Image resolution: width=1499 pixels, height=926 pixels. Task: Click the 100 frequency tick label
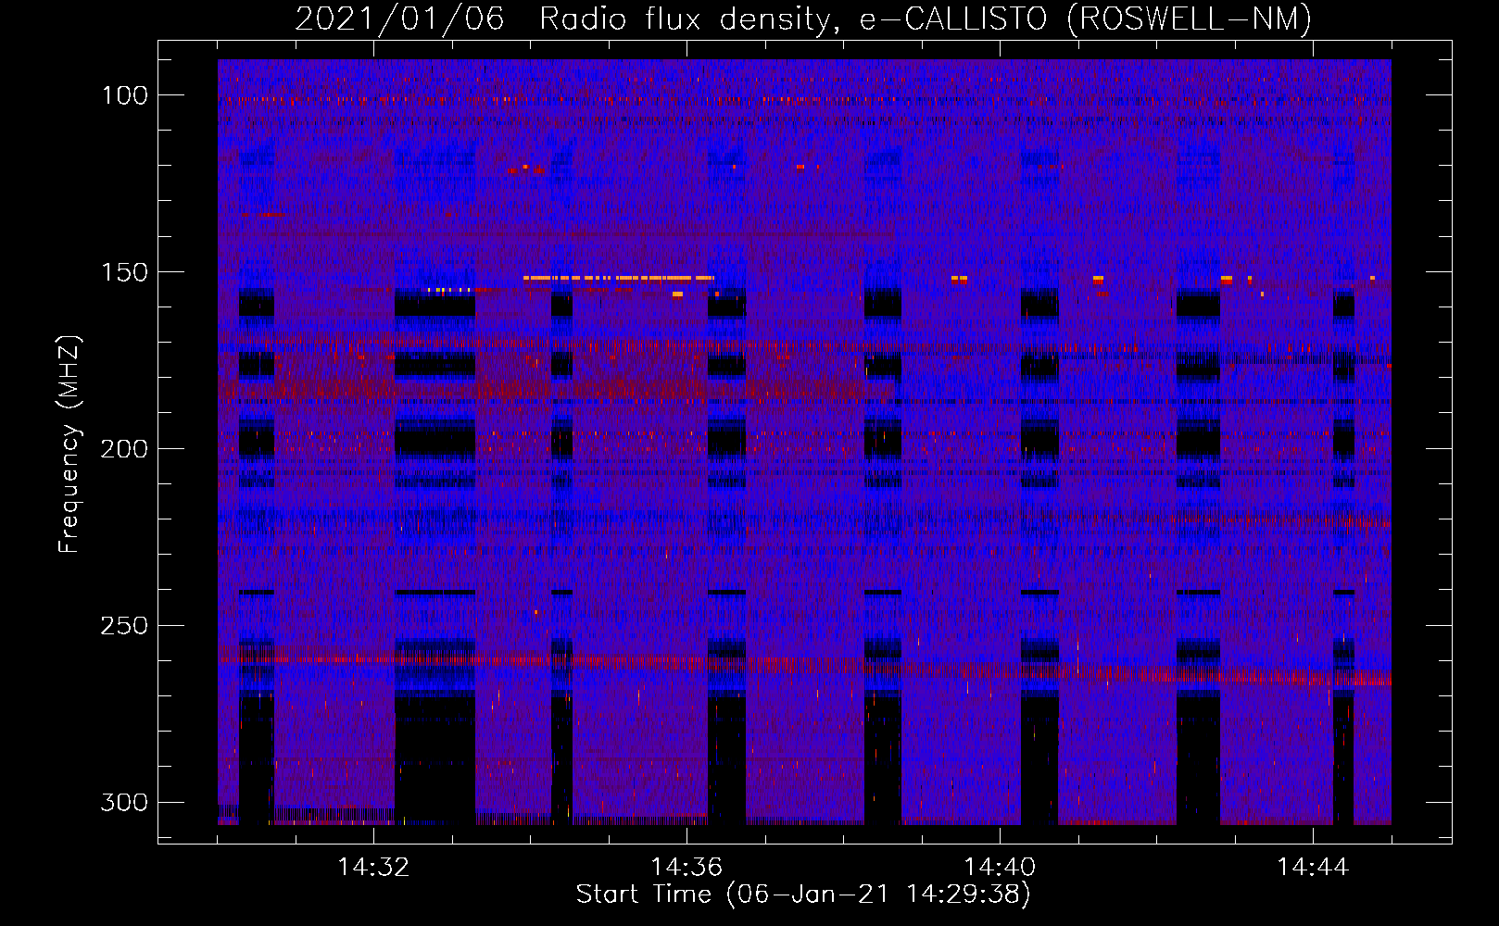125,95
